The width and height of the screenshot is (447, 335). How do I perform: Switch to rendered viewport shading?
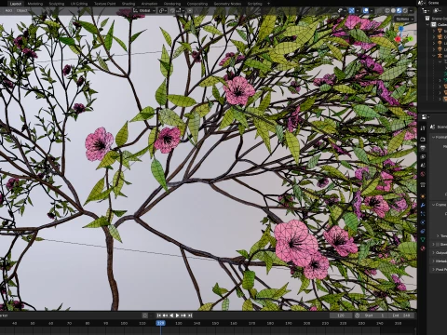[405, 10]
